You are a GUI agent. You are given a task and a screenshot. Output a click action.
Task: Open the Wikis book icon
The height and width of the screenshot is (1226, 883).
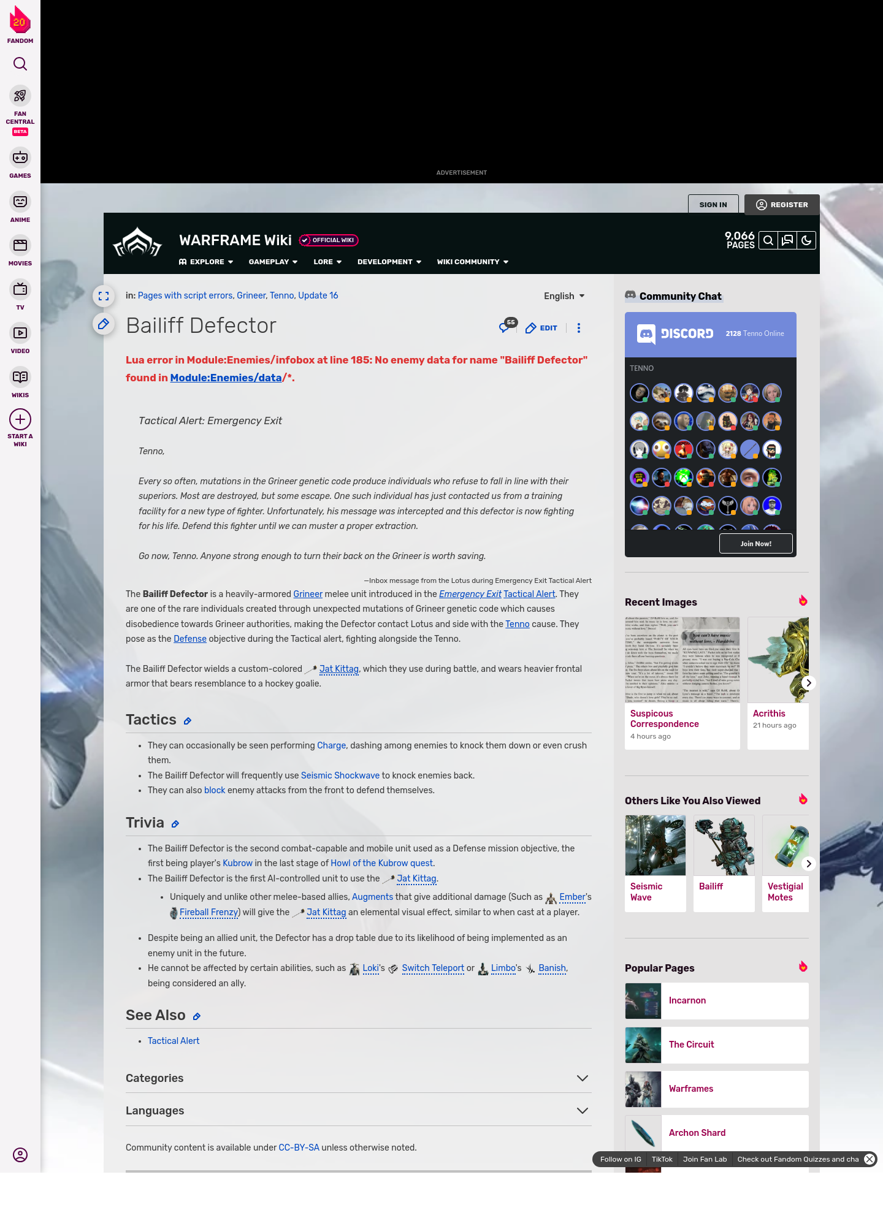pos(20,377)
